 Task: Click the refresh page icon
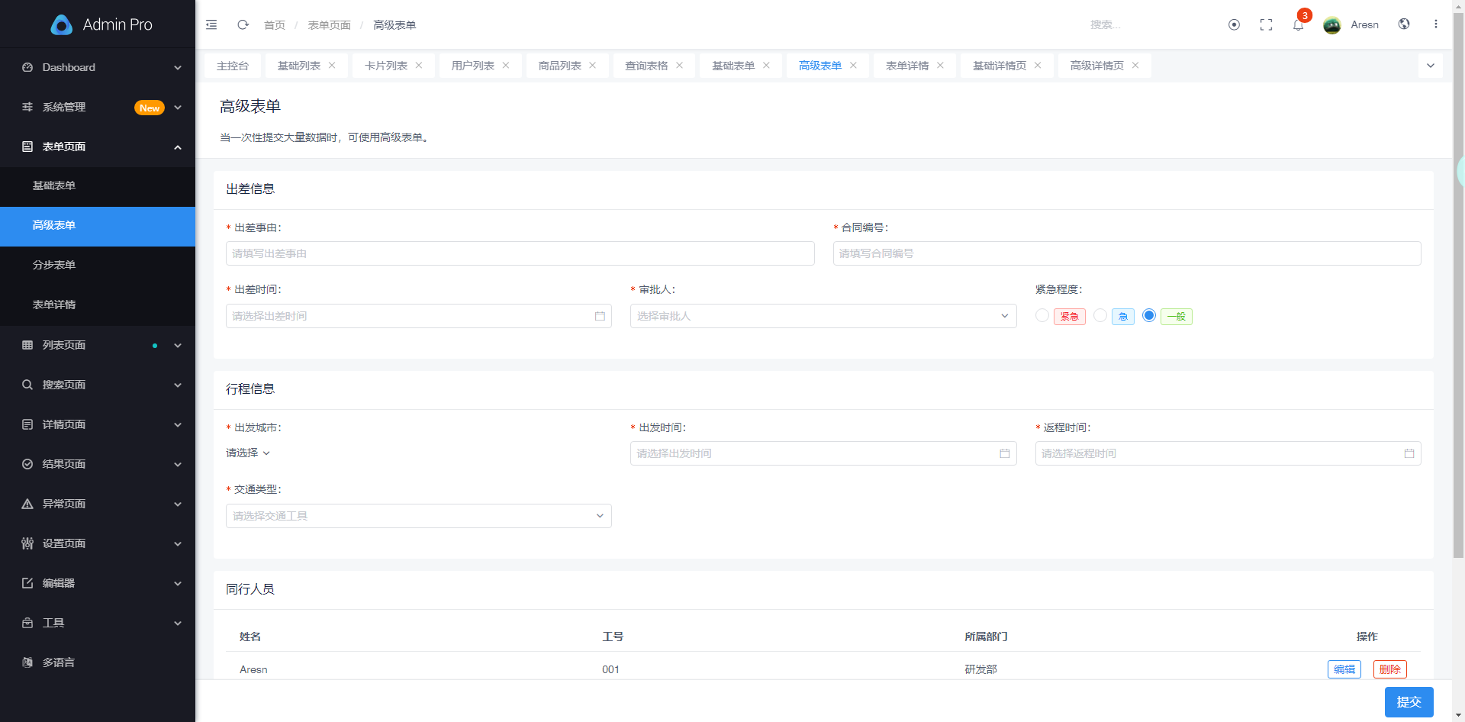pos(243,24)
